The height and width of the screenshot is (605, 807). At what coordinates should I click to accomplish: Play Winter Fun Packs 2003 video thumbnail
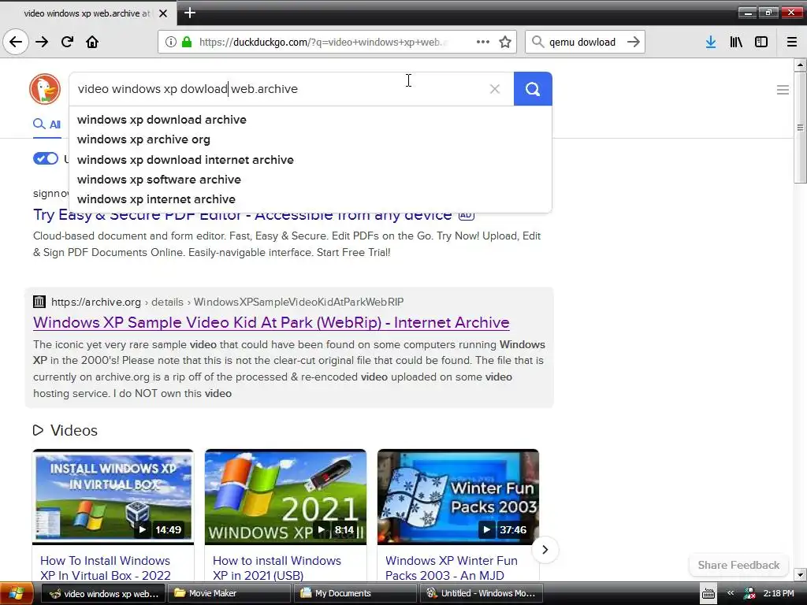click(x=458, y=496)
